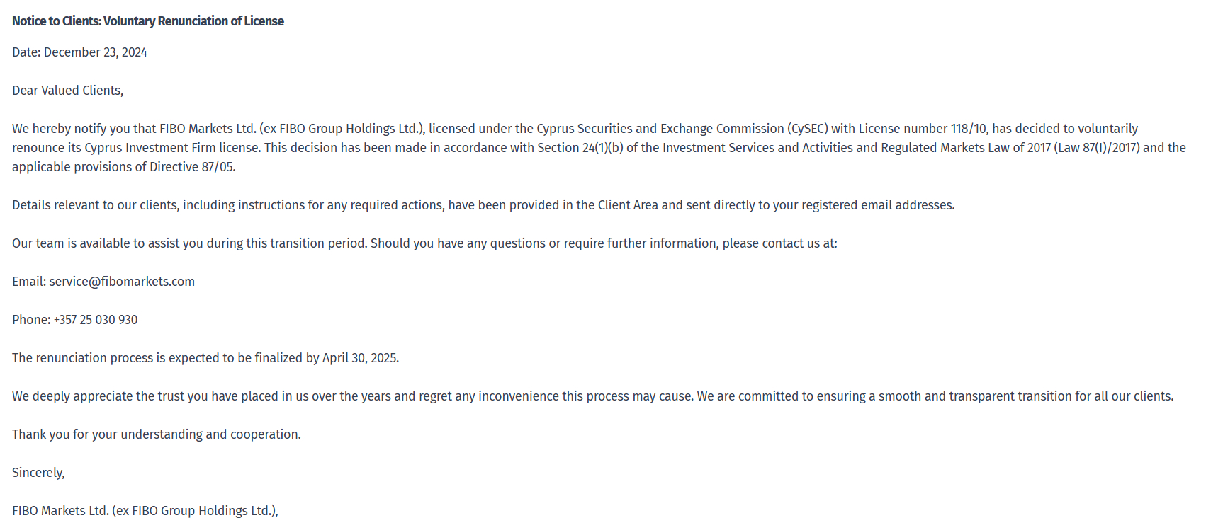Click the 'Sincerely,' closing line
1206x530 pixels.
[38, 473]
